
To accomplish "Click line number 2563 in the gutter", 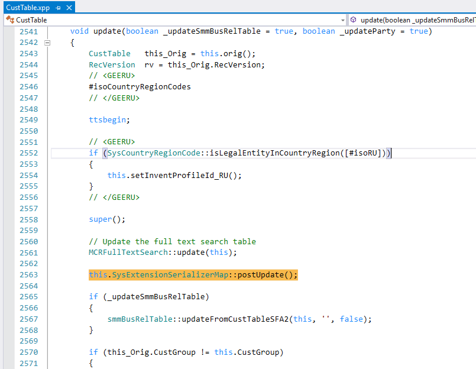I will pos(28,275).
